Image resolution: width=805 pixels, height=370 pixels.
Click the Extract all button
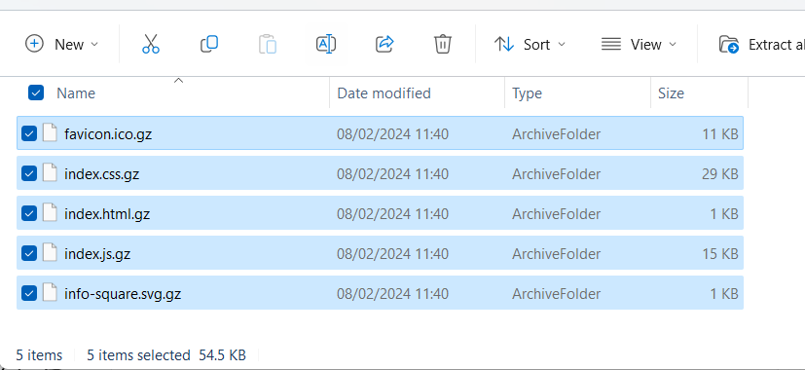click(x=762, y=44)
